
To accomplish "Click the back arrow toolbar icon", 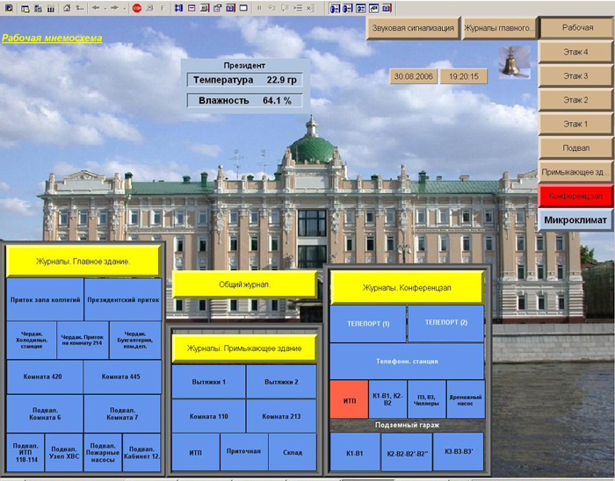I will point(95,8).
